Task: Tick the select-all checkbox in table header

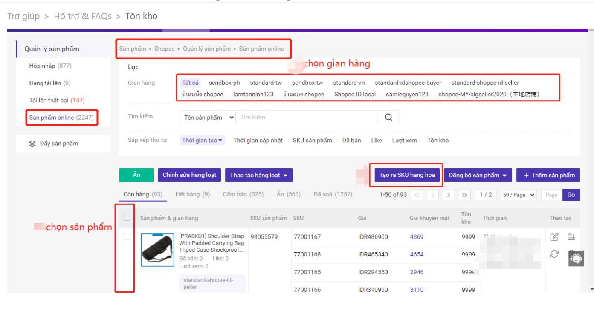Action: 127,217
